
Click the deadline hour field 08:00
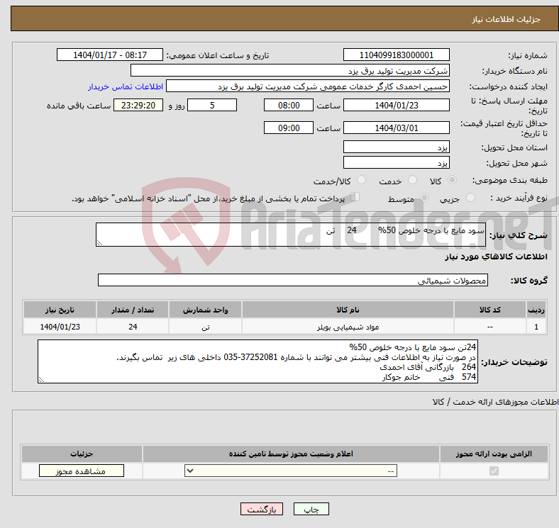click(289, 105)
